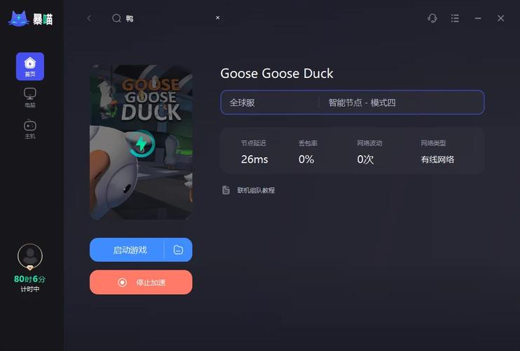520x351 pixels.
Task: Open the user avatar profile
Action: (30, 256)
